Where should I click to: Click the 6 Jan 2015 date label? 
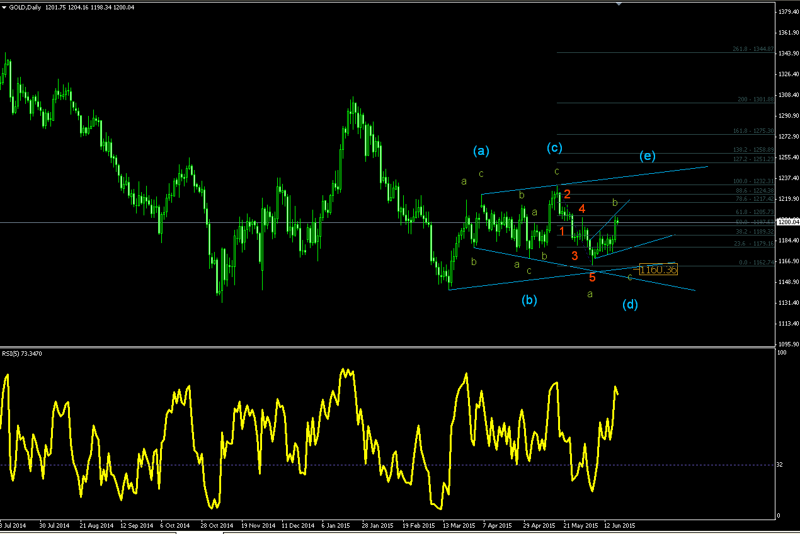coord(336,525)
